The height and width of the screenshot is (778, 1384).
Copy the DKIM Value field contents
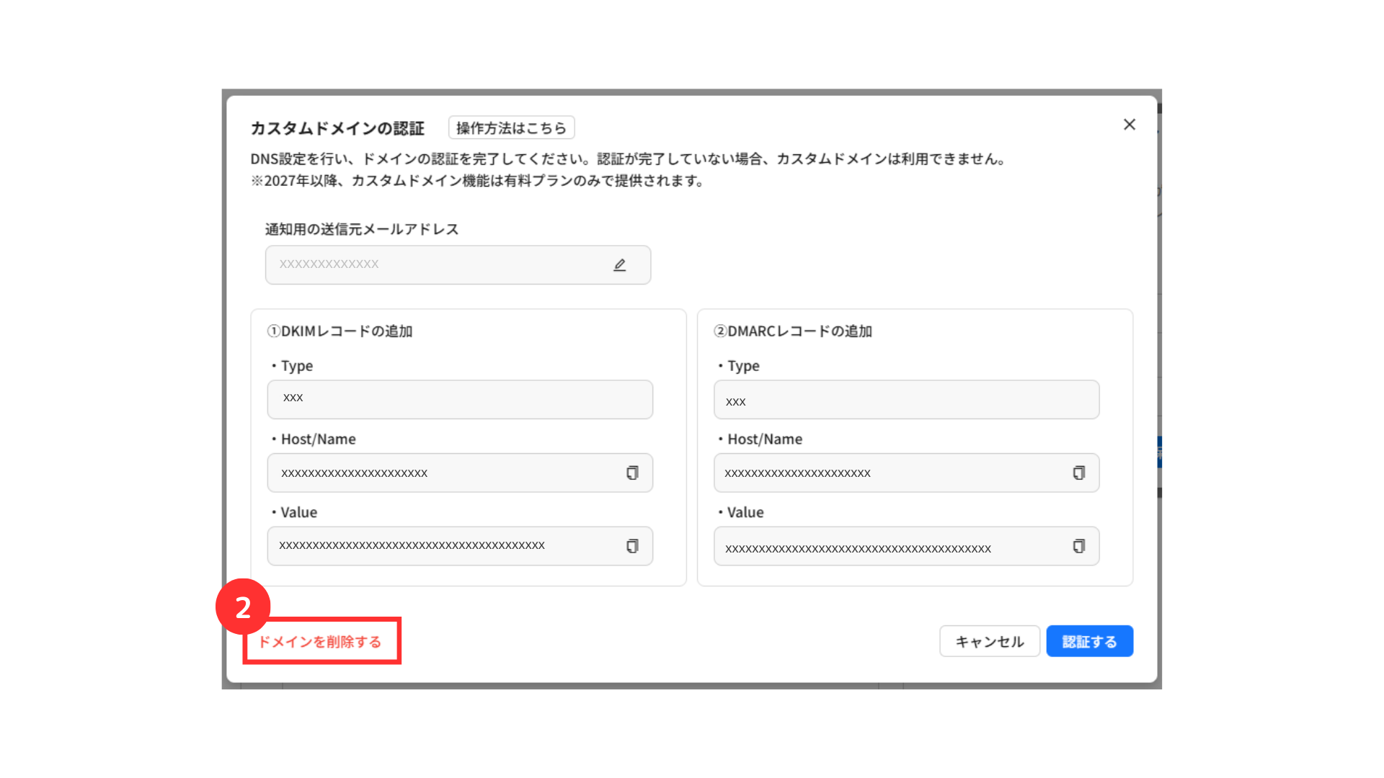pos(632,546)
